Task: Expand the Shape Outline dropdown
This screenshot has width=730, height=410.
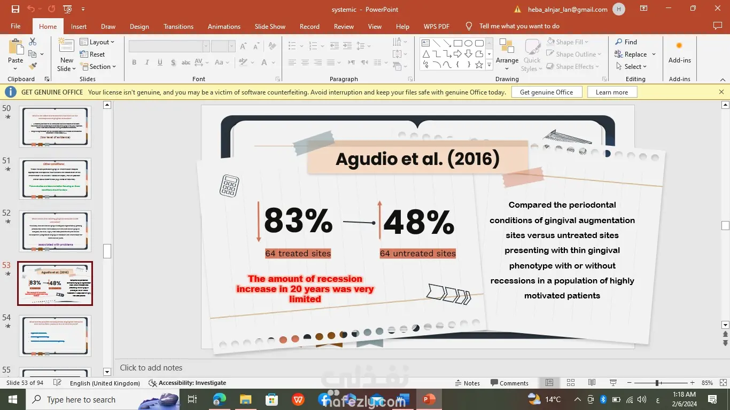Action: coord(574,54)
